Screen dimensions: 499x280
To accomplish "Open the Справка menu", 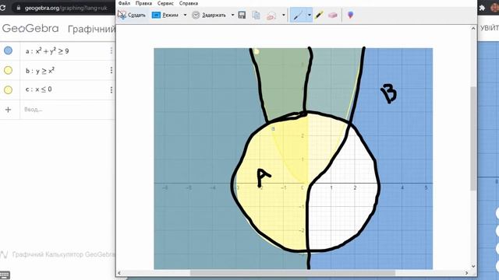I will [189, 3].
